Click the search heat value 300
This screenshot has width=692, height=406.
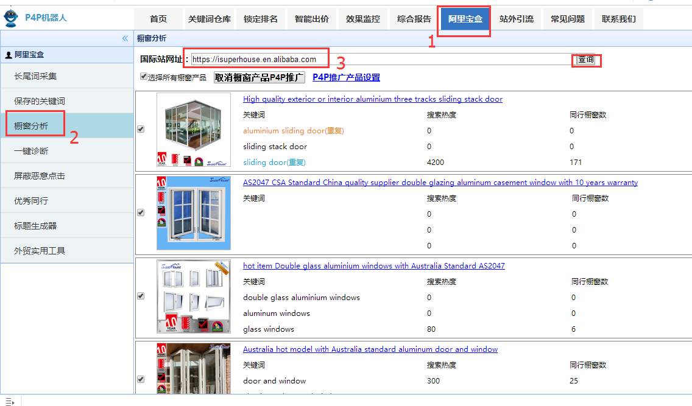coord(433,381)
